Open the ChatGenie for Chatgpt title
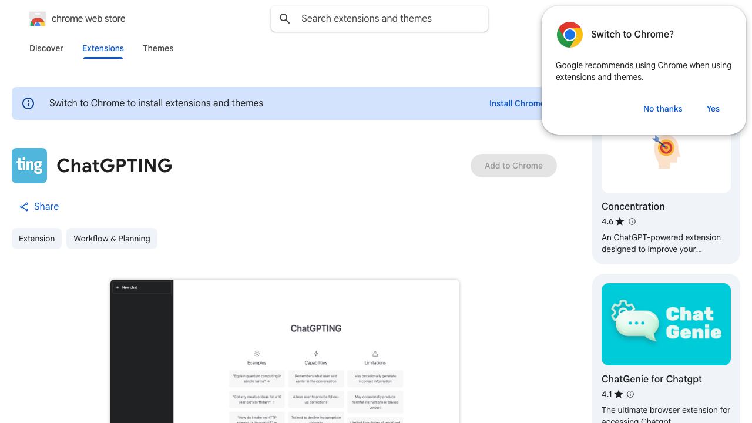Image resolution: width=752 pixels, height=423 pixels. tap(652, 379)
